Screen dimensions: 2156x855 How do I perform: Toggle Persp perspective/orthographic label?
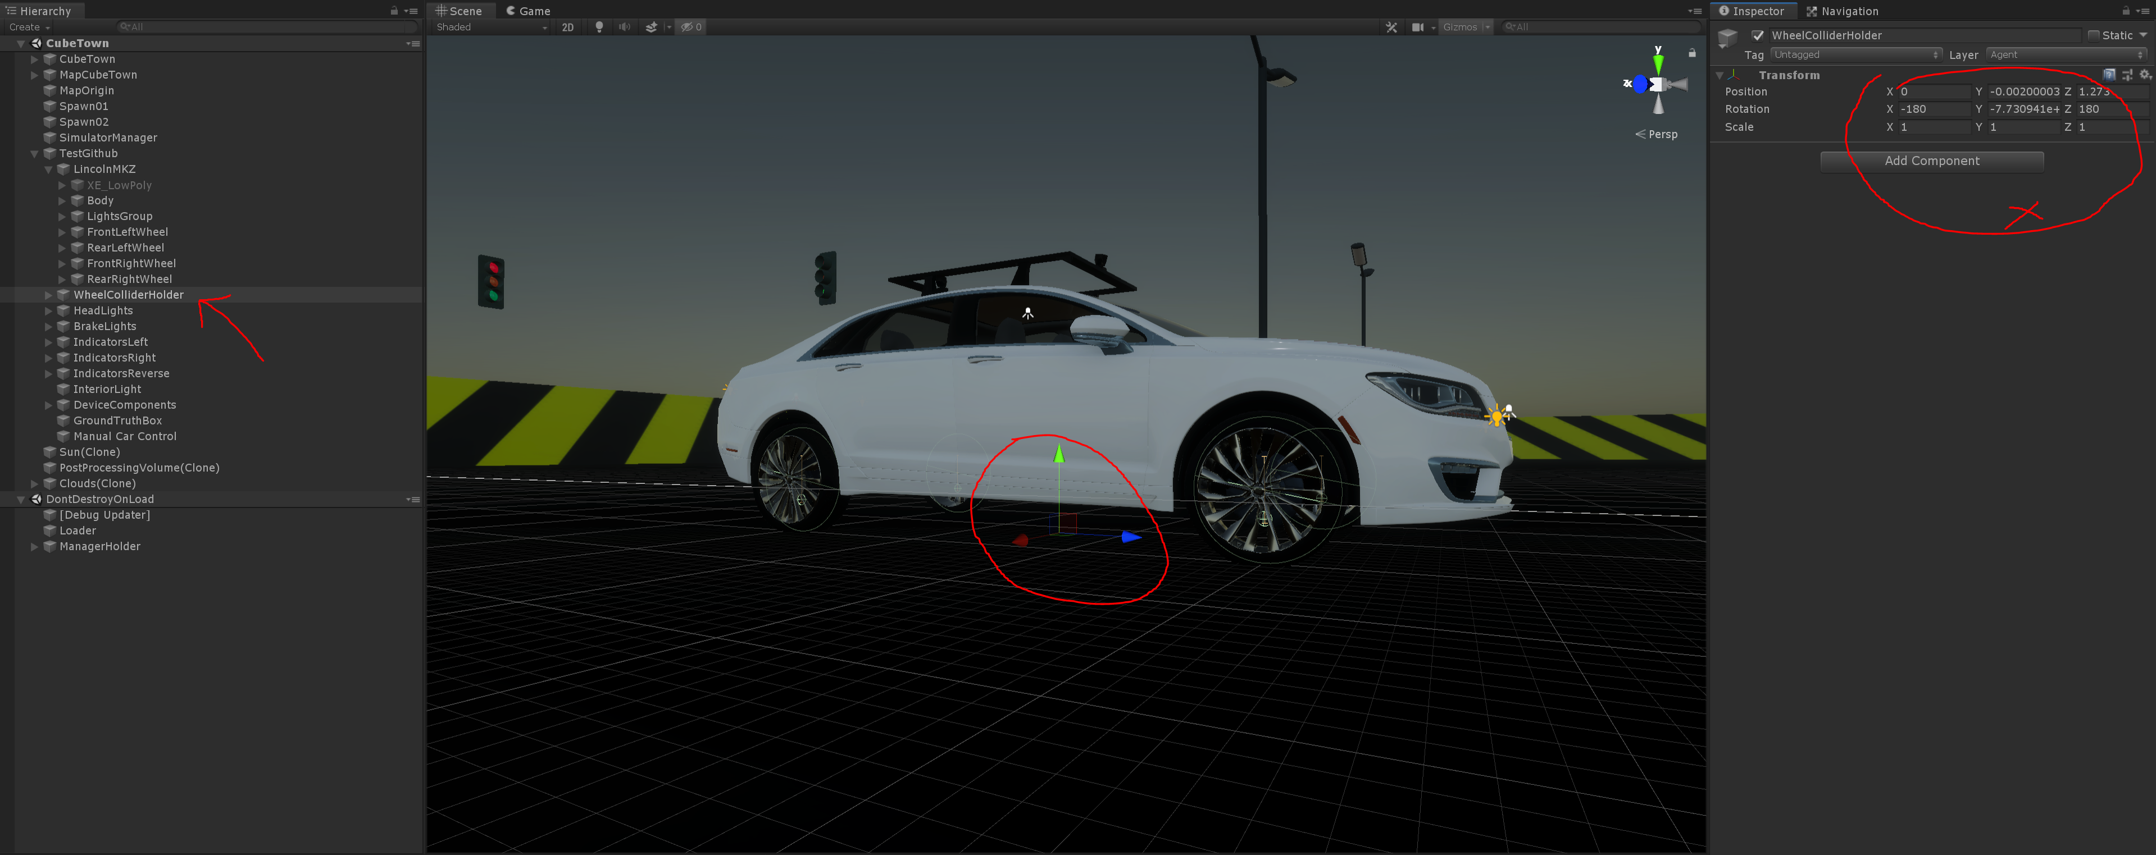tap(1657, 134)
